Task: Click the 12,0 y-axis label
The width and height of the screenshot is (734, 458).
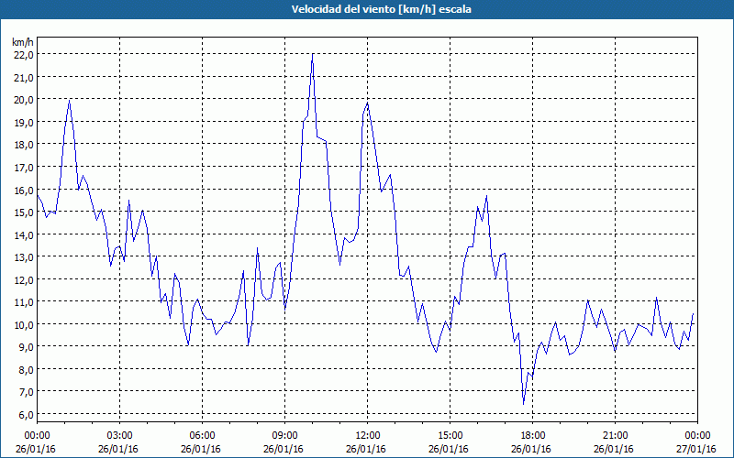Action: tap(24, 279)
